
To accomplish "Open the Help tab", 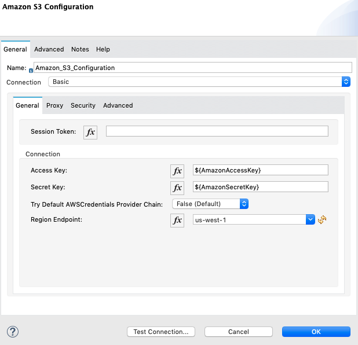I will 103,49.
